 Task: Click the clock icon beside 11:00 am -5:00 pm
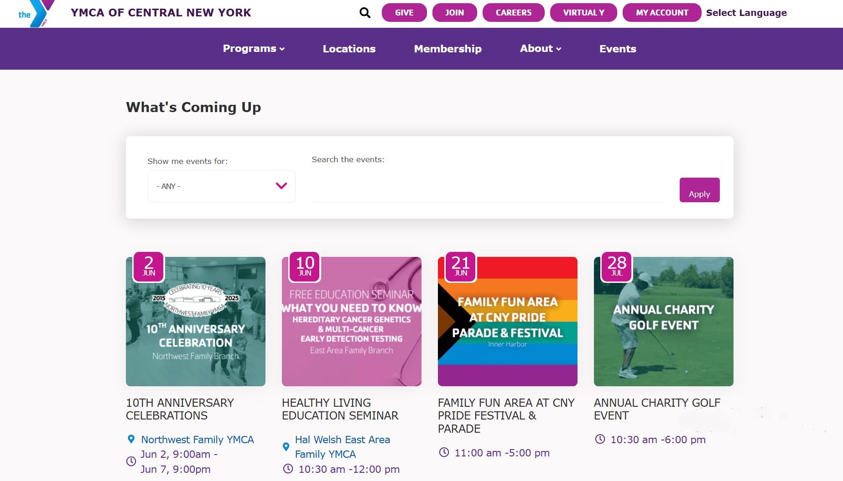tap(444, 452)
